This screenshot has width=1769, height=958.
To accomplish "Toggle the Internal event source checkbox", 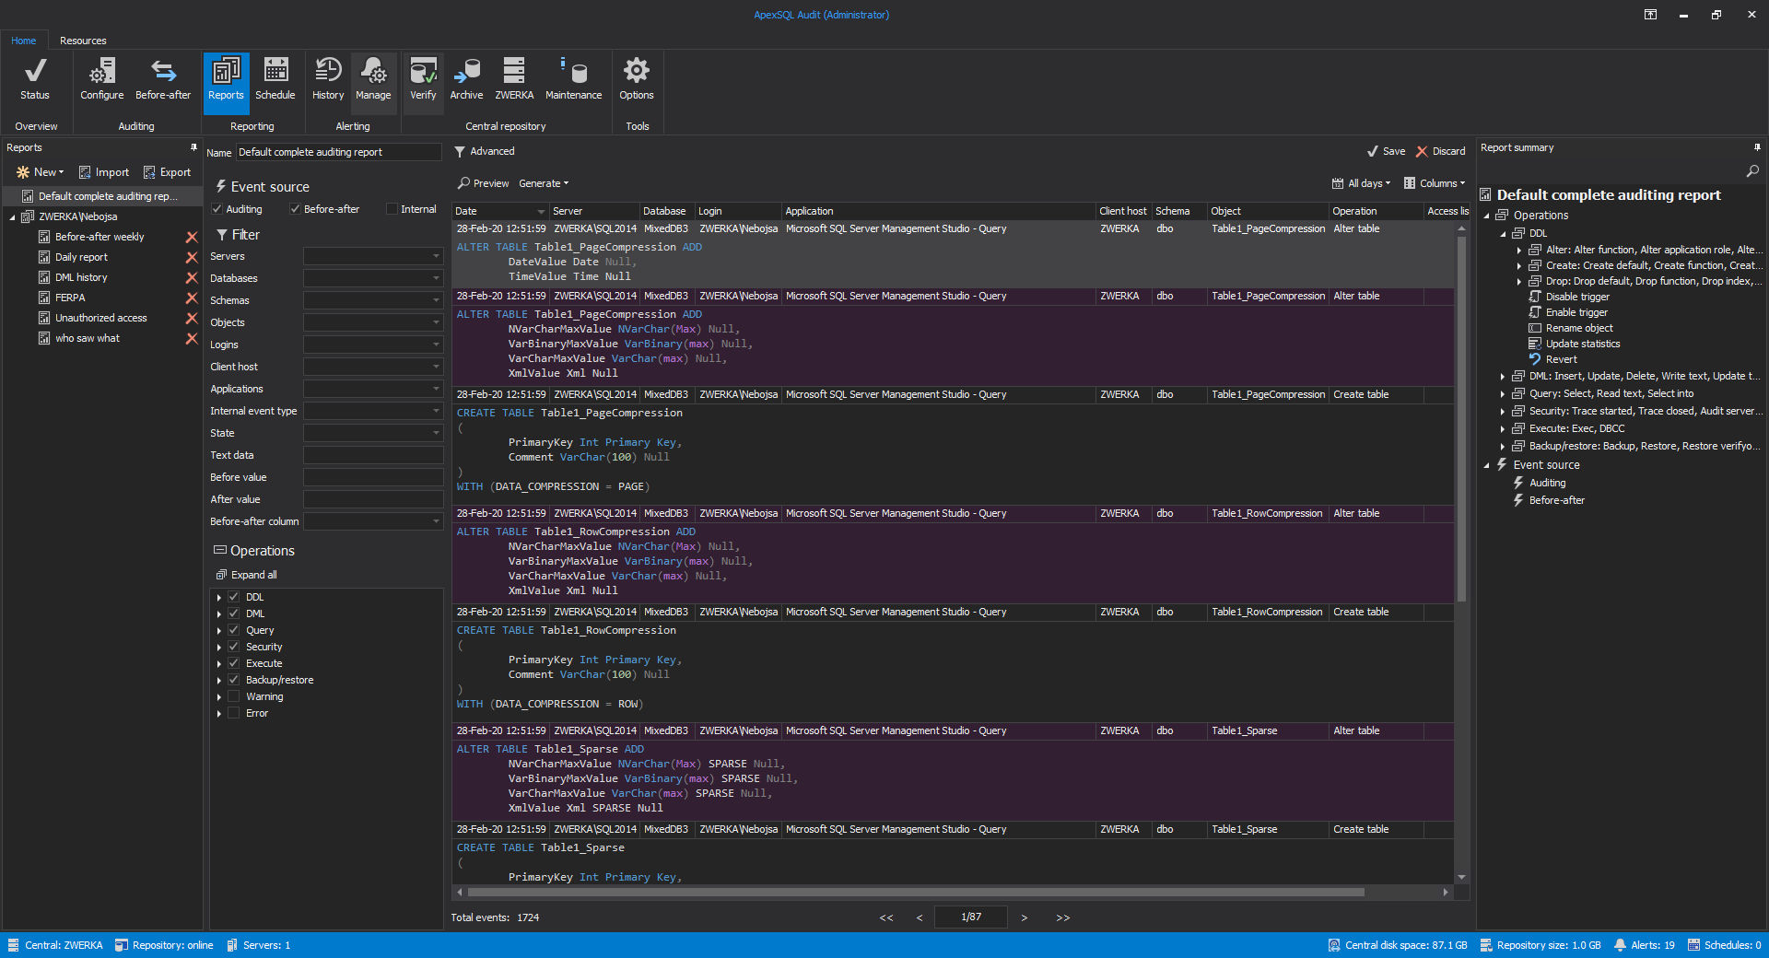I will click(392, 209).
